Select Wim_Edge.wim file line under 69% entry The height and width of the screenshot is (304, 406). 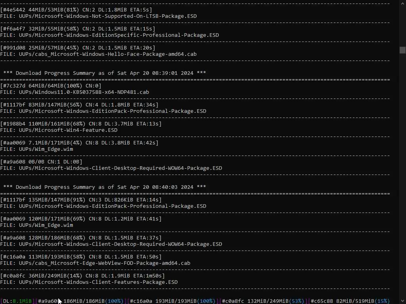coord(36,225)
